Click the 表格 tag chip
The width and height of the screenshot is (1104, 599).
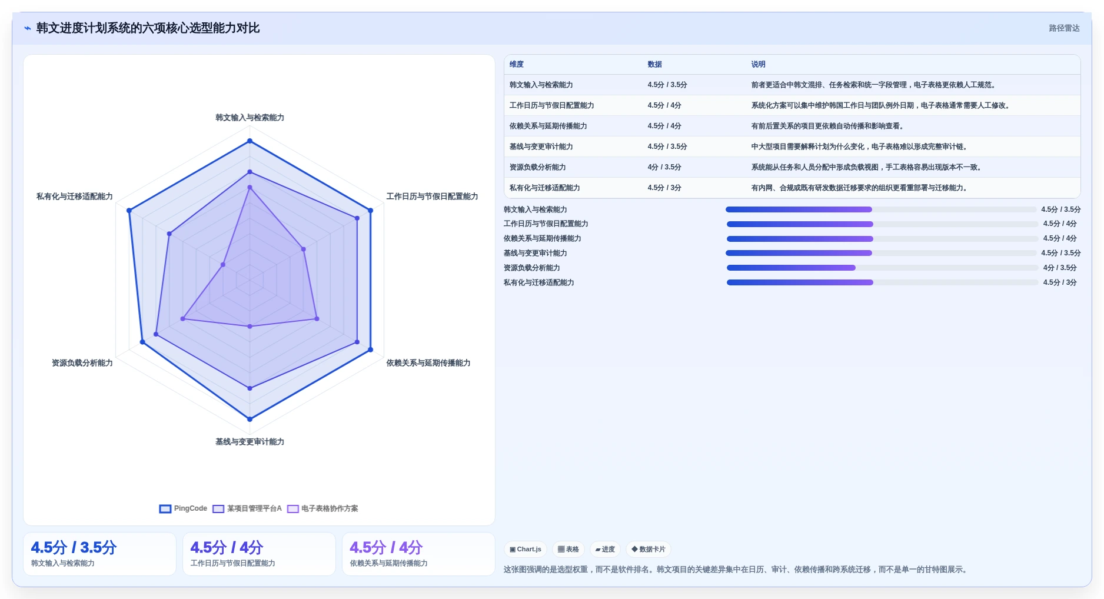coord(568,549)
